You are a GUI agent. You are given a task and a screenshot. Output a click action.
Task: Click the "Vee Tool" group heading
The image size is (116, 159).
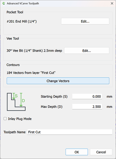coord(13,38)
